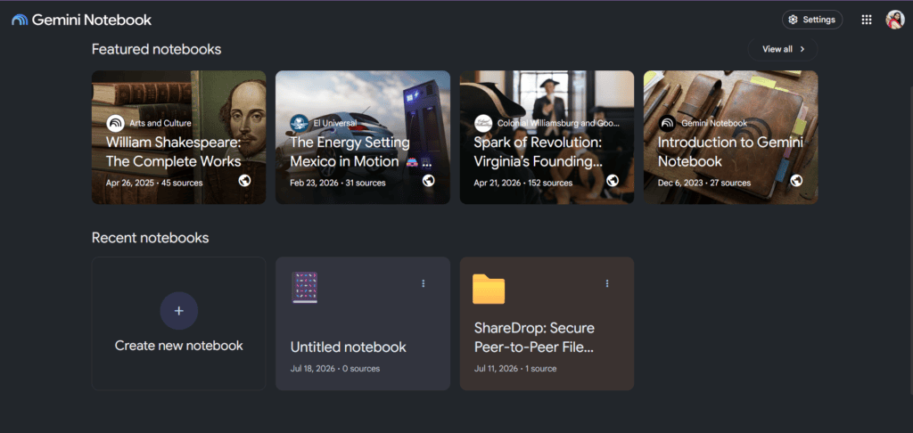Click globe icon on Introduction to Gemini card
The height and width of the screenshot is (433, 913).
coord(796,181)
